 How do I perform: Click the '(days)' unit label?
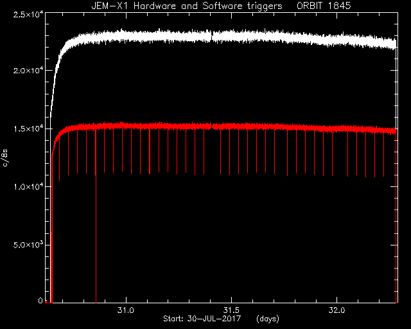coord(268,319)
